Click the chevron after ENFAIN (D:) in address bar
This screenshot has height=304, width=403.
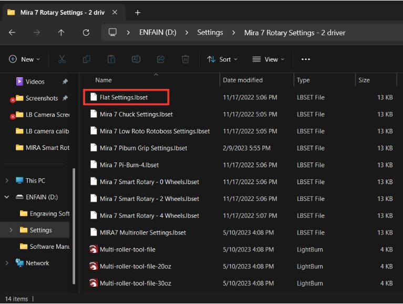click(187, 33)
